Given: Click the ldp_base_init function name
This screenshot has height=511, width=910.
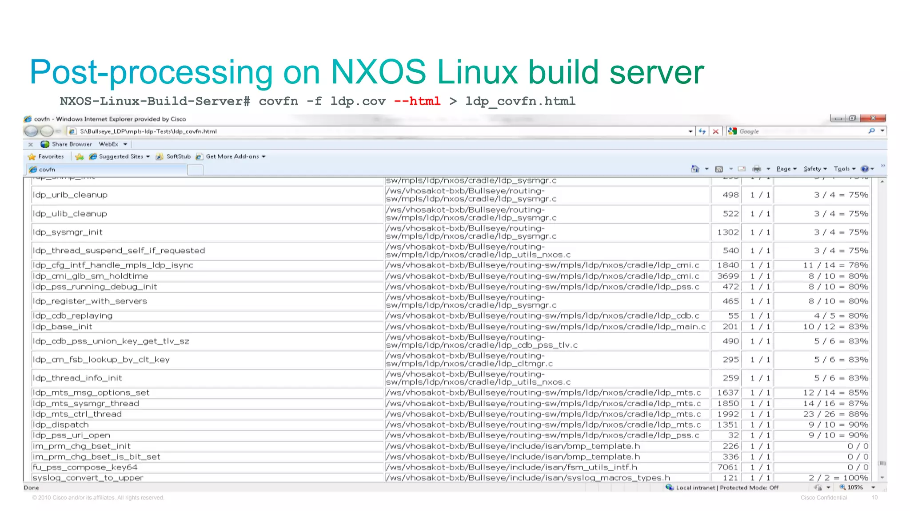Looking at the screenshot, I should (62, 326).
